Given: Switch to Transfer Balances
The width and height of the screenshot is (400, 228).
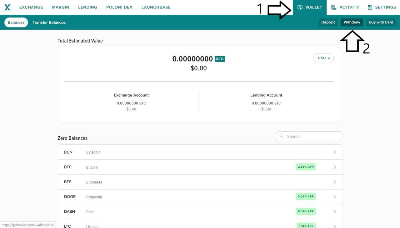Looking at the screenshot, I should [49, 22].
